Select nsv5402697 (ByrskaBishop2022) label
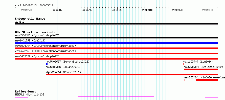 click(x=67, y=62)
